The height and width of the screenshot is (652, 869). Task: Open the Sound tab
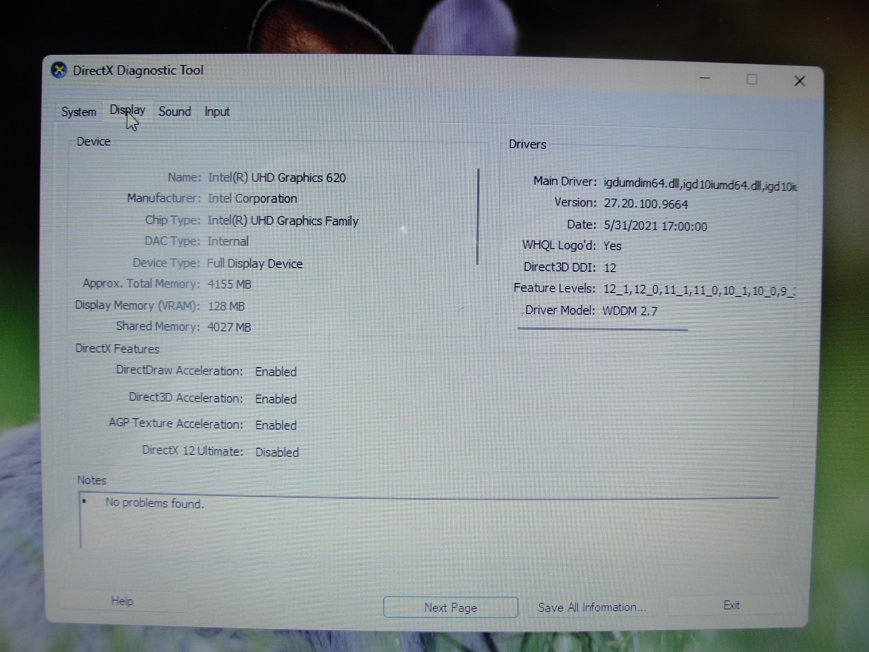click(x=174, y=111)
